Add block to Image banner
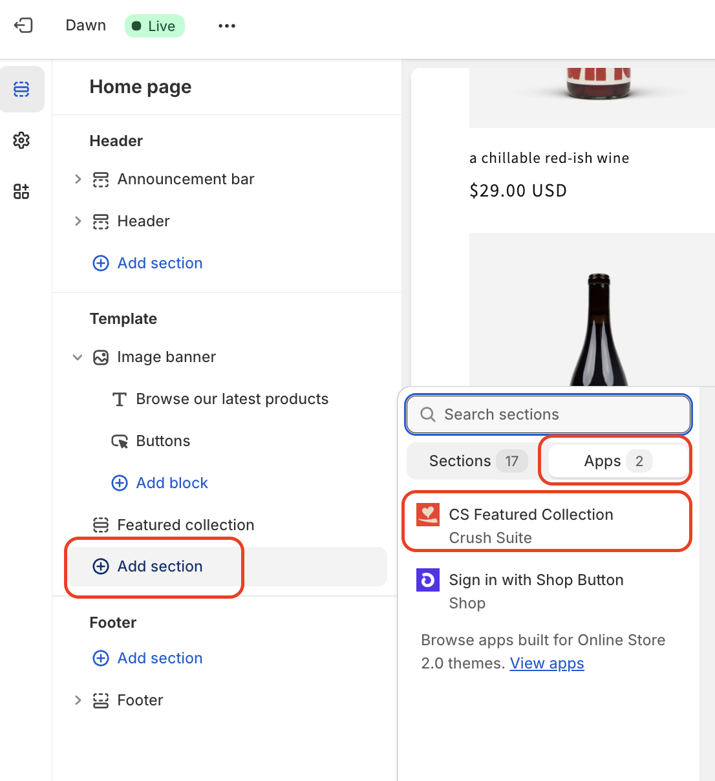Viewport: 715px width, 781px height. (160, 483)
